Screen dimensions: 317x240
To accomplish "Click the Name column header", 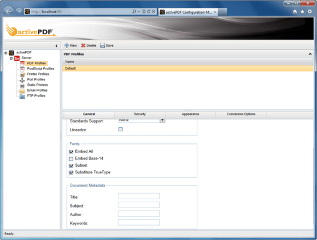I will point(188,62).
